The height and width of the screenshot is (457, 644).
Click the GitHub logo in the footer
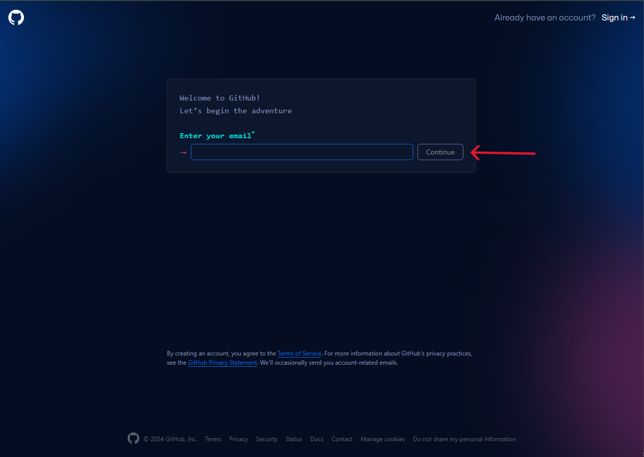point(133,438)
